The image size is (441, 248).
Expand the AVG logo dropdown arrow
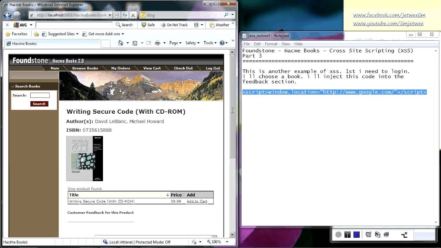[31, 25]
